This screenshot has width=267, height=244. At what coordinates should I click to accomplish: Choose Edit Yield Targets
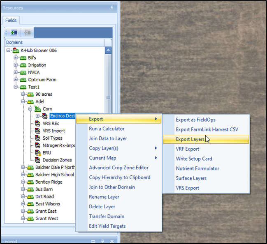[x=118, y=226]
